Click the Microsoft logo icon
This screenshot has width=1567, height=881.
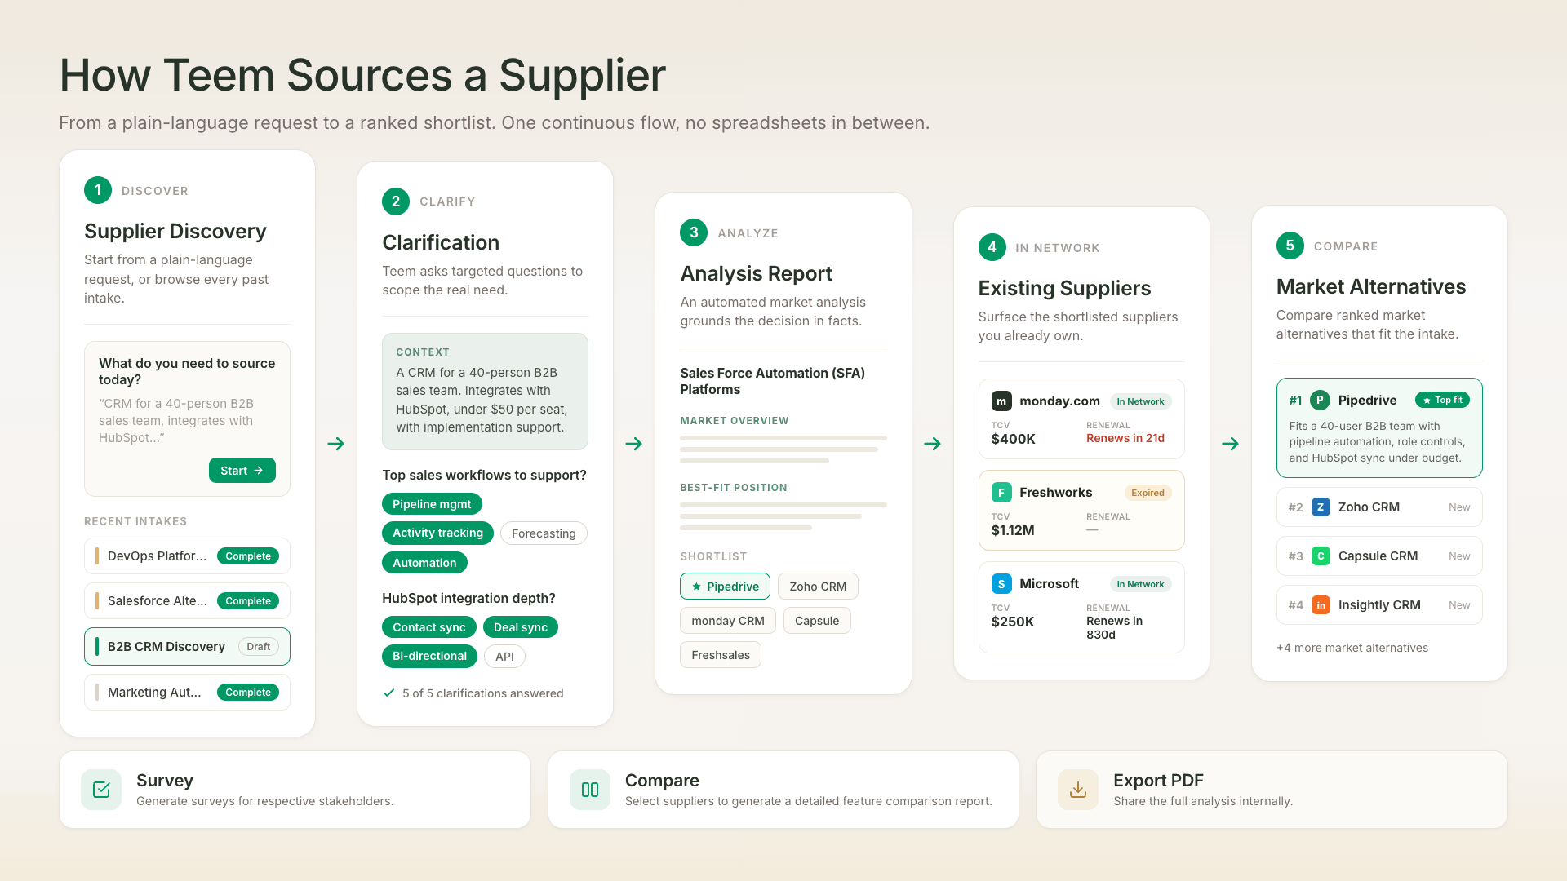click(x=1001, y=584)
